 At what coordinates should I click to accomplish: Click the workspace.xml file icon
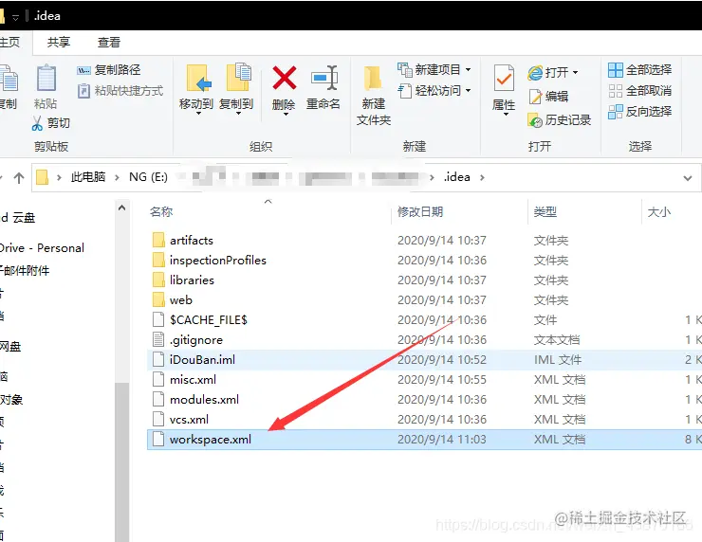tap(158, 439)
